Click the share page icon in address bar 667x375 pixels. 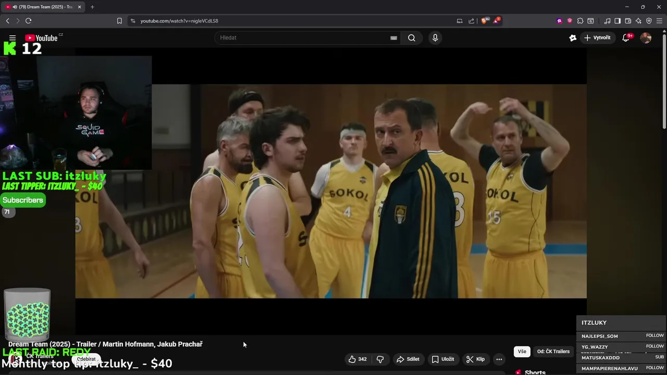pyautogui.click(x=472, y=21)
